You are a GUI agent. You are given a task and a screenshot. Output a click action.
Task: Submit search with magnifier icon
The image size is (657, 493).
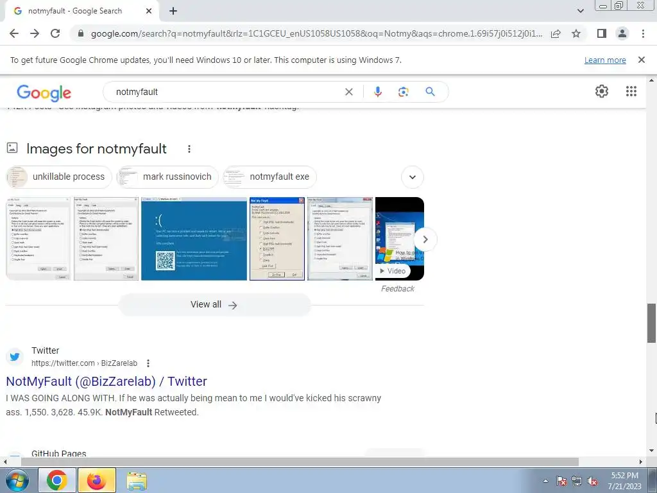tap(430, 91)
